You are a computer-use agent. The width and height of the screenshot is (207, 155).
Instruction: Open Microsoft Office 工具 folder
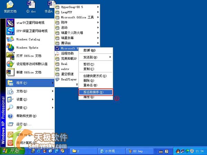tap(77, 17)
